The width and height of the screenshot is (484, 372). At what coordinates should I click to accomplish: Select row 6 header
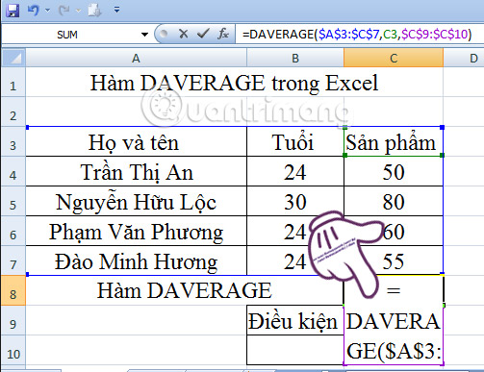click(x=13, y=231)
